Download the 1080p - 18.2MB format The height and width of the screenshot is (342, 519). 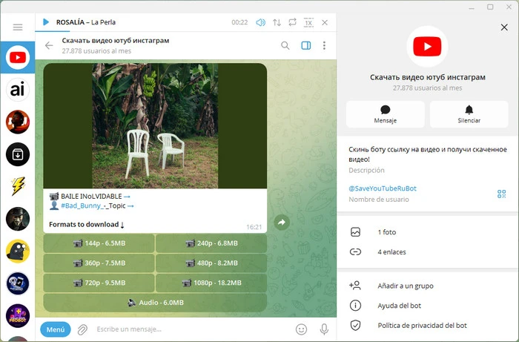[x=211, y=283]
